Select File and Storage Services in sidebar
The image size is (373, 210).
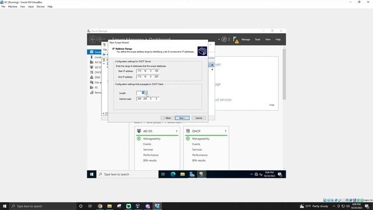pos(95,82)
